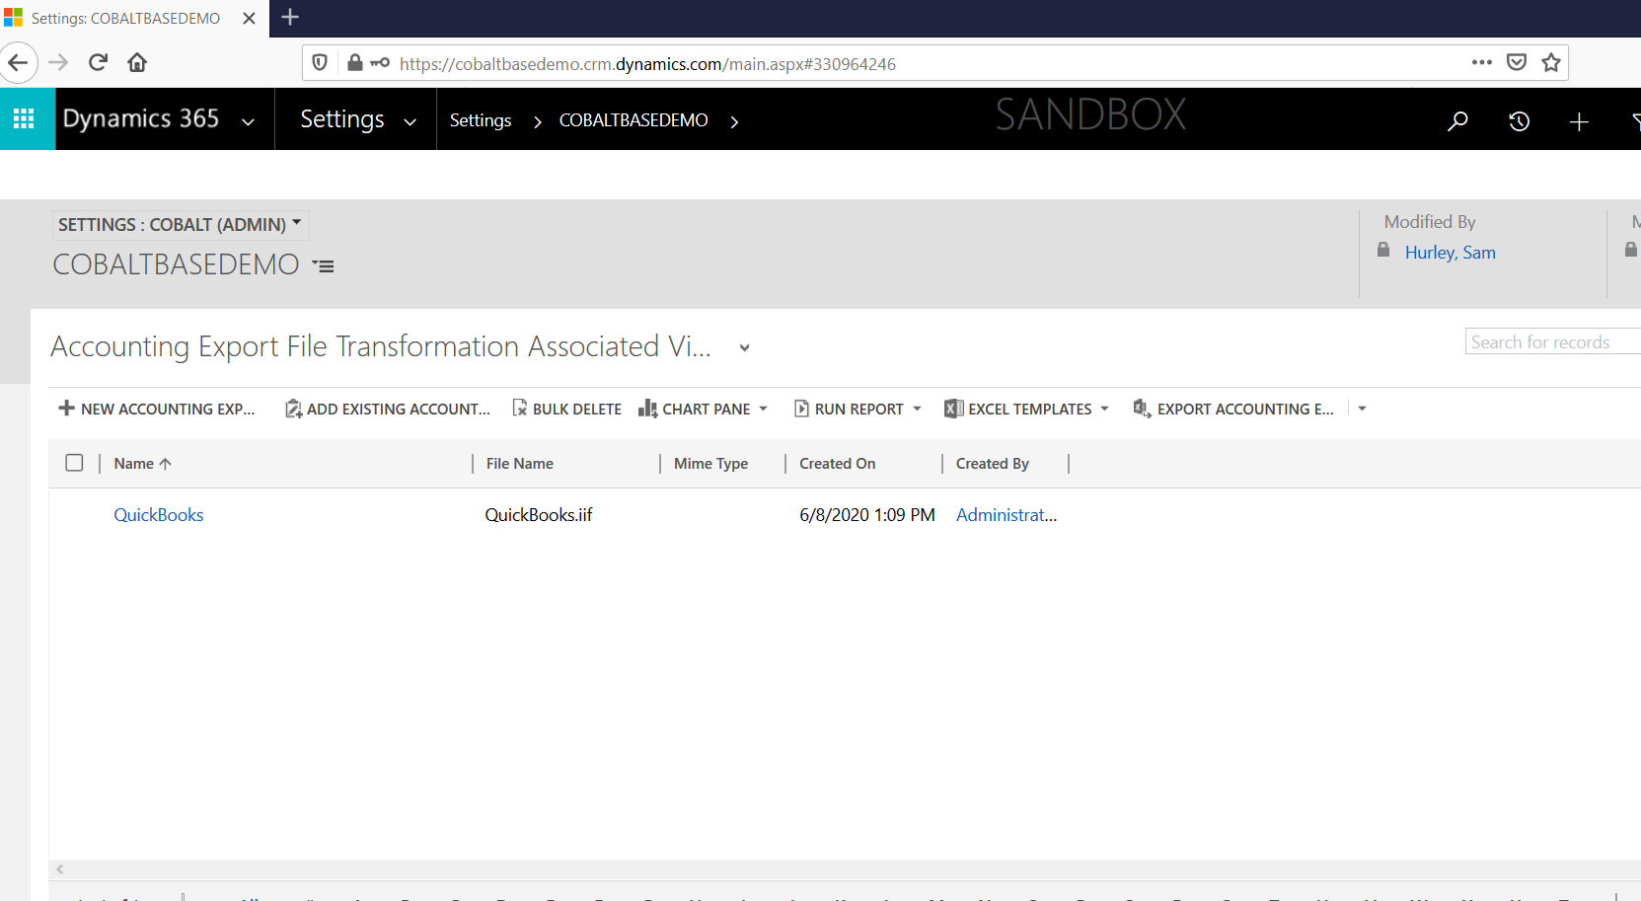Sort by Mime Type column header
The image size is (1641, 901).
click(710, 463)
